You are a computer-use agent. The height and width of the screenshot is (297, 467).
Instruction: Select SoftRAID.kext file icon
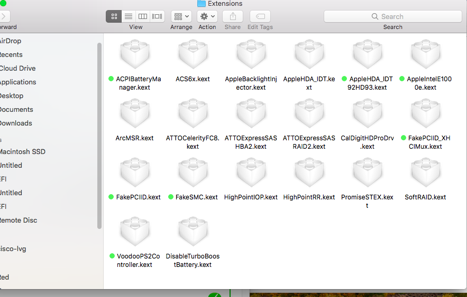point(426,173)
